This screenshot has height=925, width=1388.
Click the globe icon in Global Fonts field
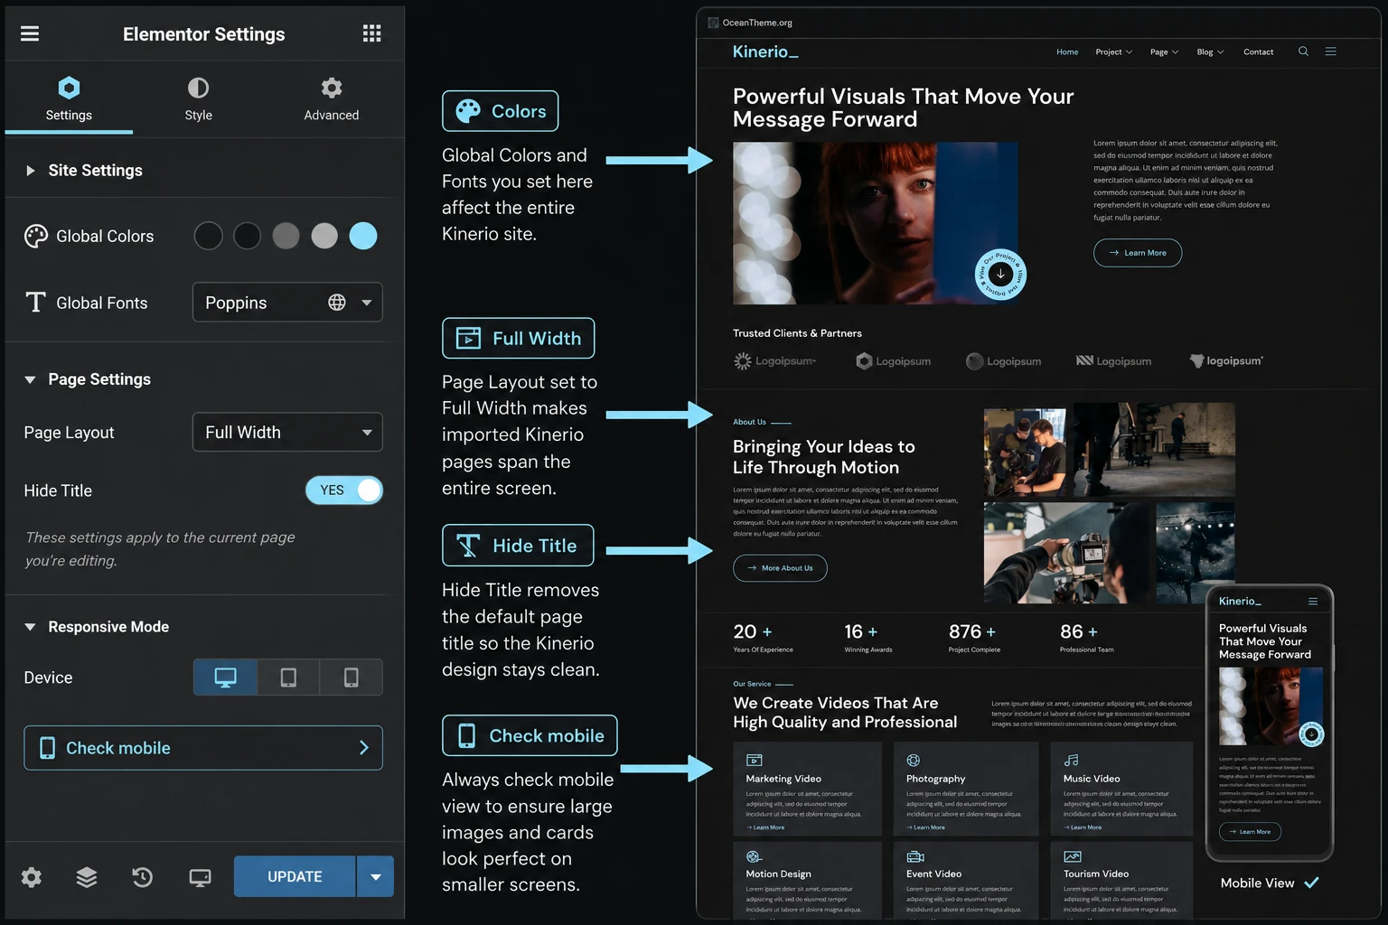337,303
